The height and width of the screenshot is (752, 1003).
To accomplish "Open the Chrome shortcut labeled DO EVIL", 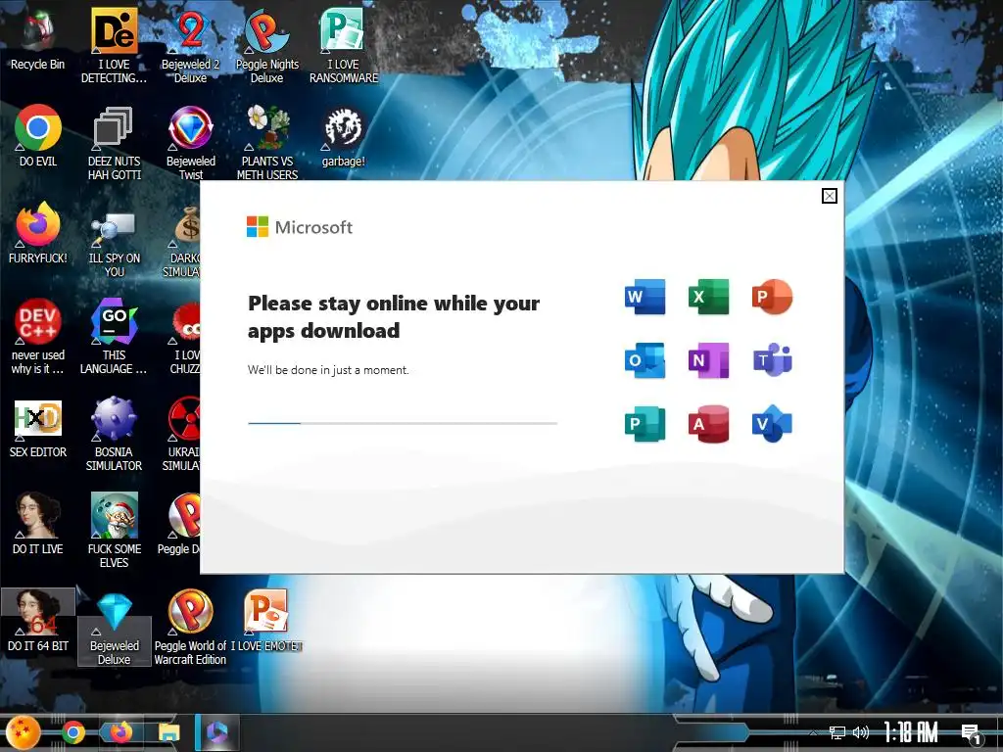I will click(38, 135).
